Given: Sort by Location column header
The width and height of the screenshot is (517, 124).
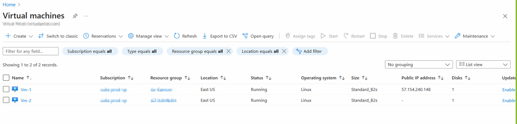Looking at the screenshot, I should coord(213,78).
